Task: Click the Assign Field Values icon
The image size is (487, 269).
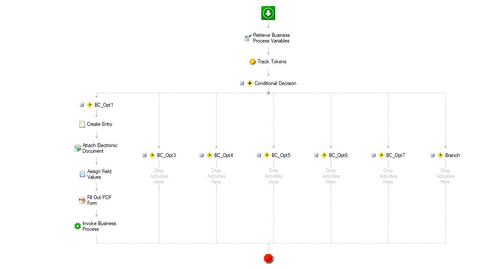Action: (82, 174)
